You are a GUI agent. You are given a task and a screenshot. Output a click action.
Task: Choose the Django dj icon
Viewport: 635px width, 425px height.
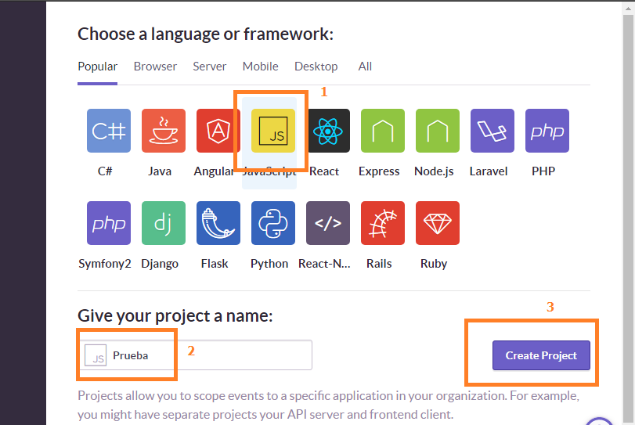tap(164, 223)
